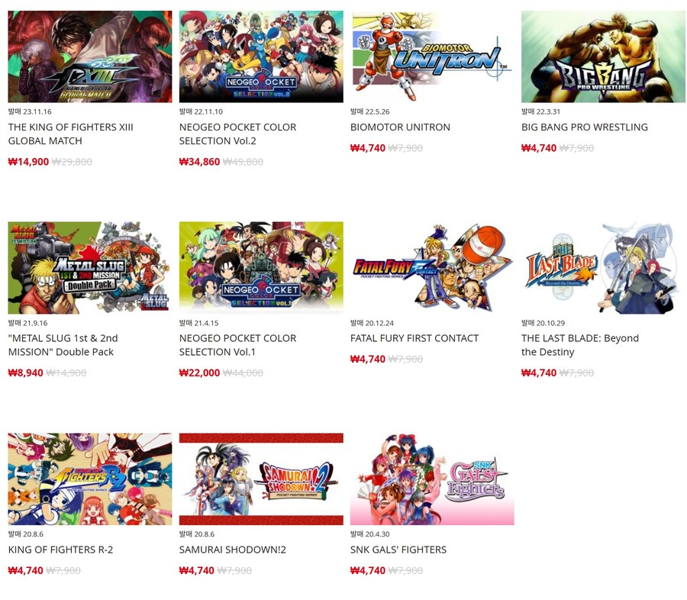
Task: Select THE LAST BLADE cover image
Action: 603,268
